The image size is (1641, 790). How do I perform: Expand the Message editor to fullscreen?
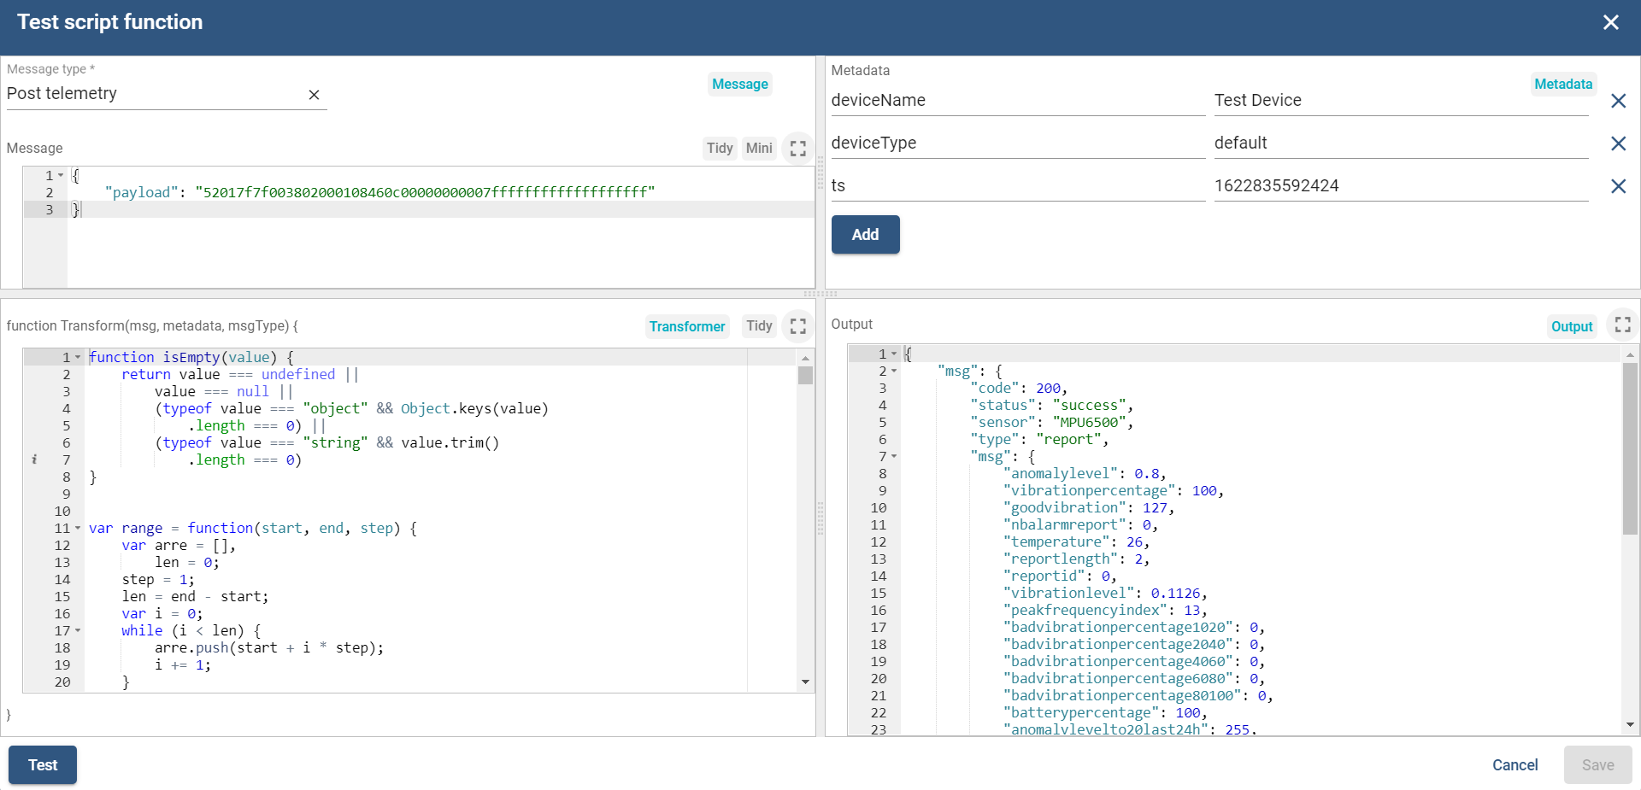[797, 148]
